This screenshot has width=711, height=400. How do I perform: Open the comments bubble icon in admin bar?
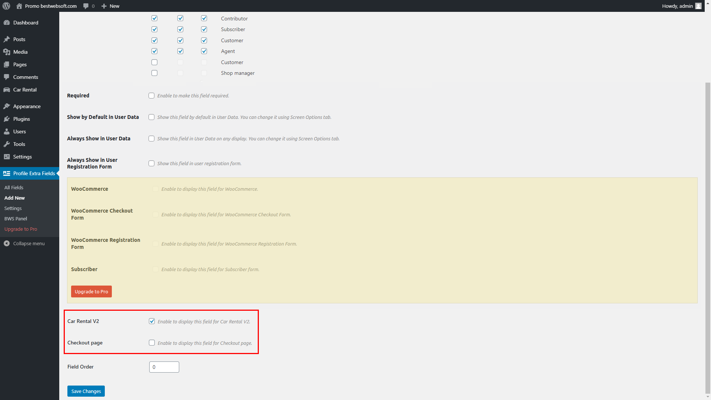(x=86, y=6)
